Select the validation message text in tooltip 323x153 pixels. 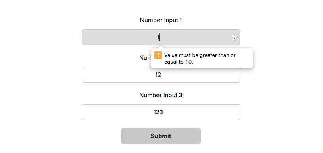pyautogui.click(x=200, y=59)
